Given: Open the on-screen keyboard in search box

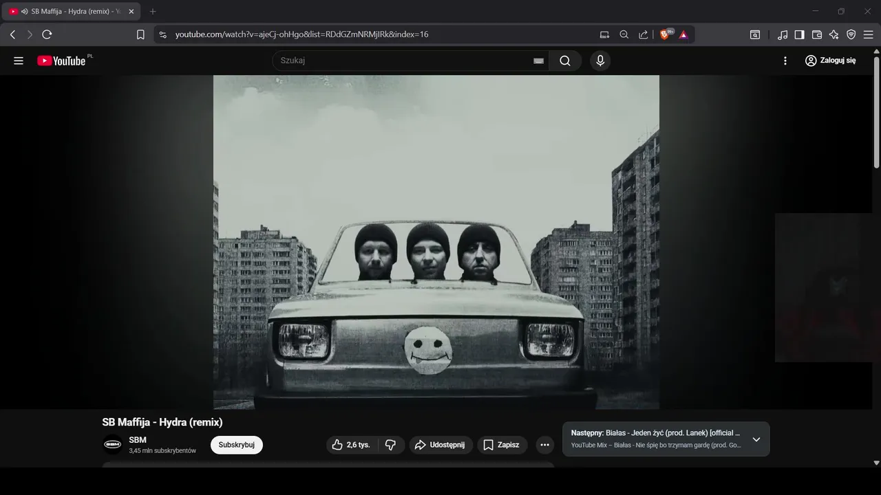Looking at the screenshot, I should (x=538, y=60).
